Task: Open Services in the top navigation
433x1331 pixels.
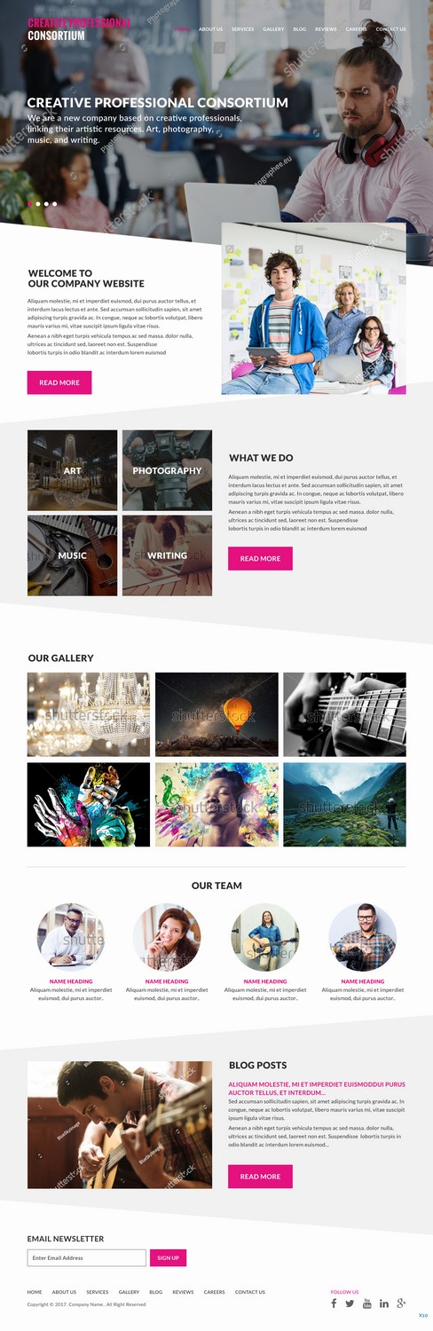Action: pos(243,29)
